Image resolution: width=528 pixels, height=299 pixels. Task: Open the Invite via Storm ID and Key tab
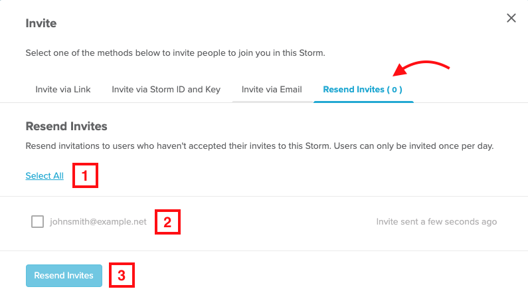166,90
